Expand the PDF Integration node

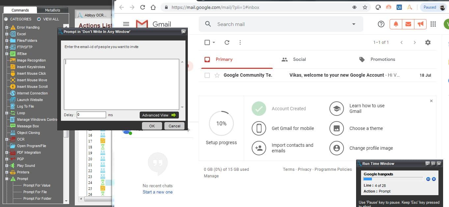pyautogui.click(x=7, y=152)
